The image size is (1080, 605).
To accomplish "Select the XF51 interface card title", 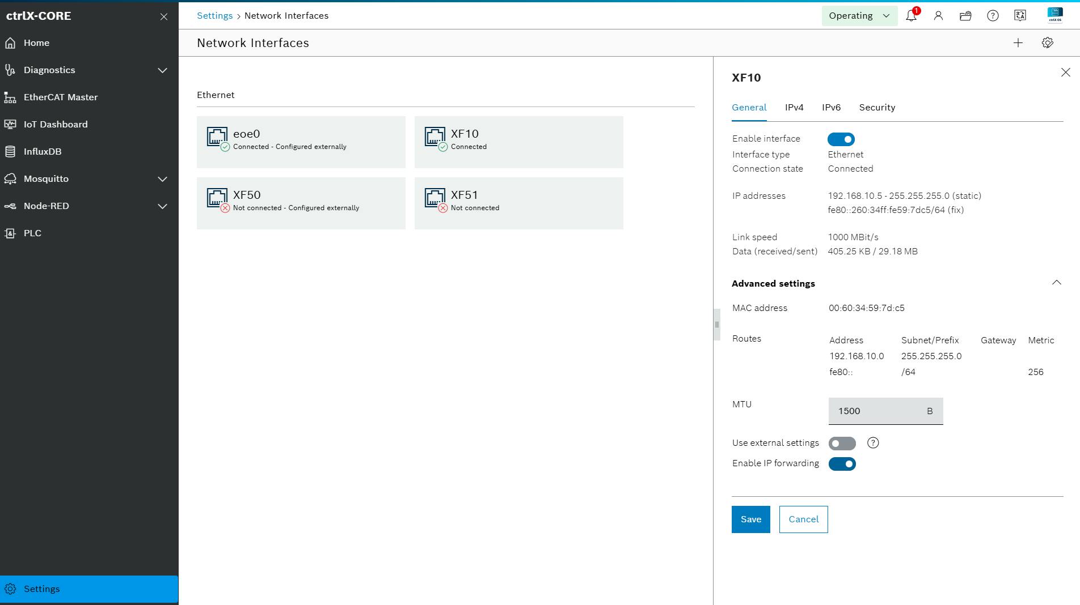I will (x=464, y=195).
